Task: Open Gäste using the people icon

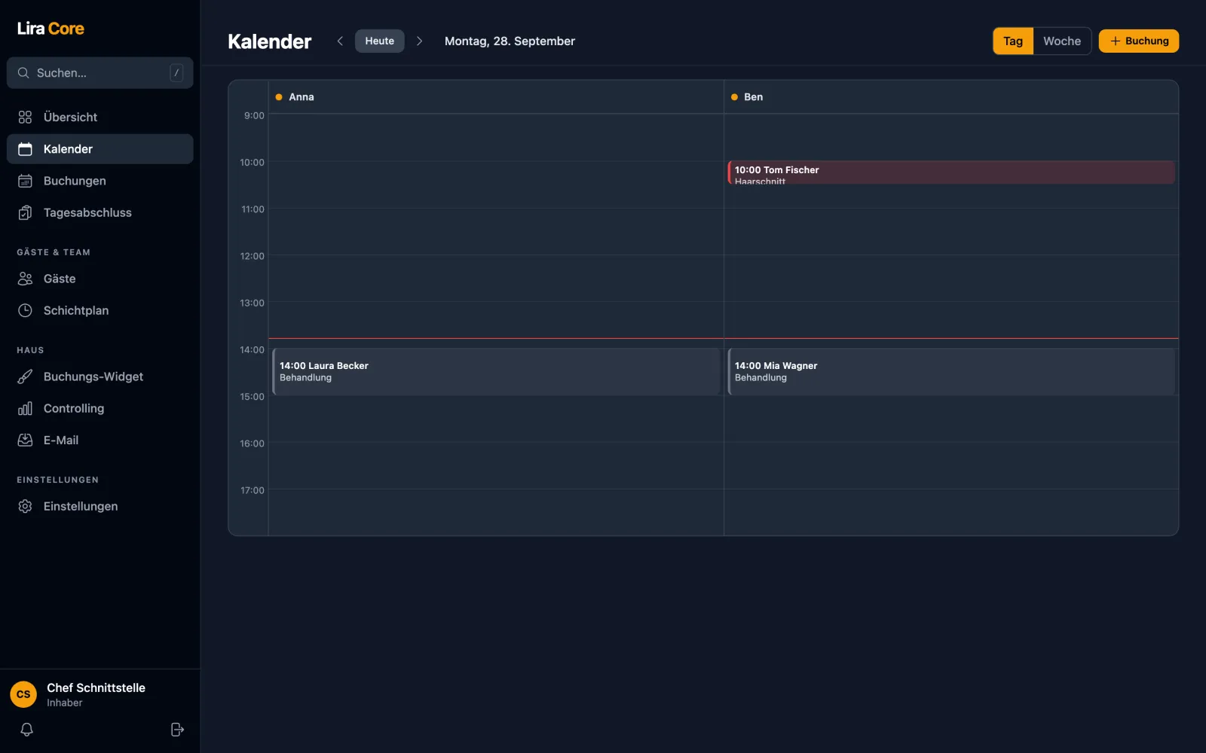Action: click(25, 279)
